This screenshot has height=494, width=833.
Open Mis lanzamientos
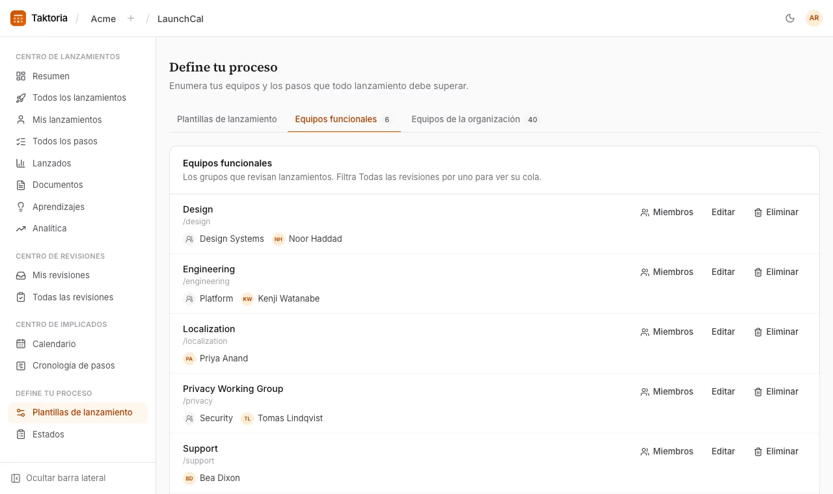pyautogui.click(x=77, y=120)
